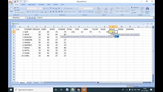The width and height of the screenshot is (163, 92).
Task: Switch to the Page Layout tab
Action: point(32,5)
